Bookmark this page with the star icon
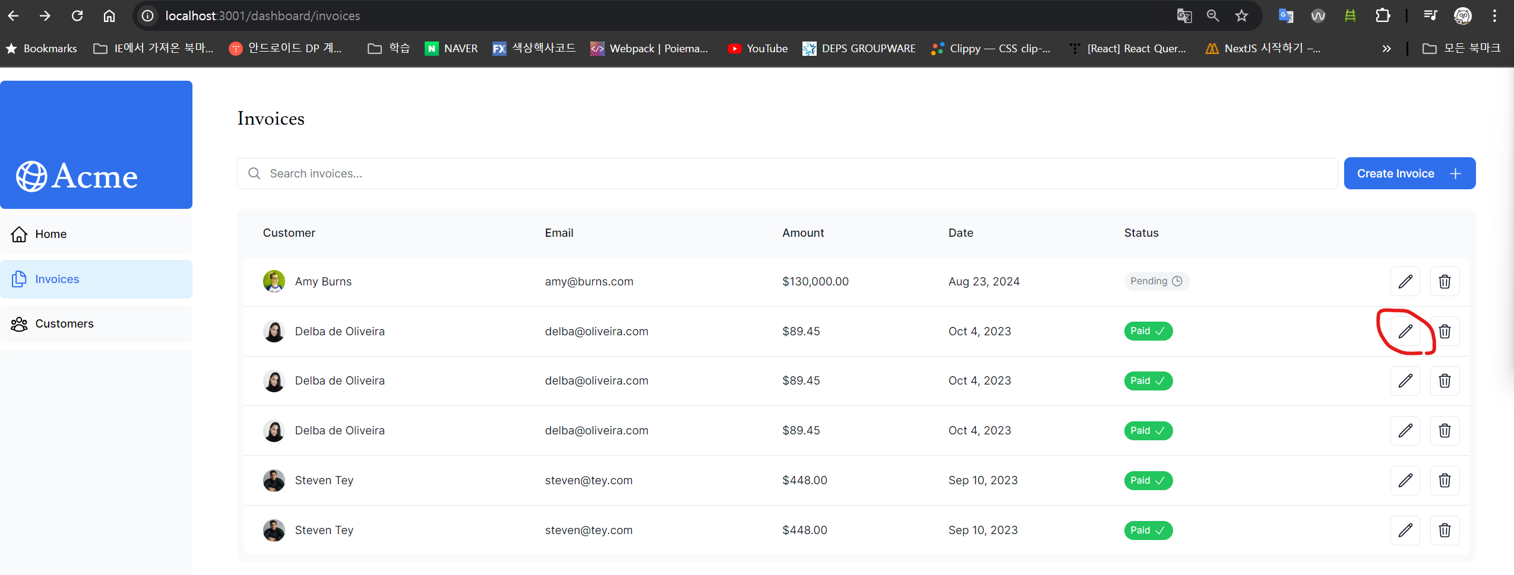1514x575 pixels. tap(1241, 16)
